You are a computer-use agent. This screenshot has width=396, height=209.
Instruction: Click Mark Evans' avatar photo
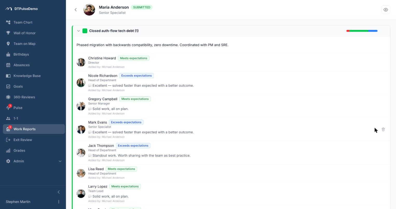coord(81,129)
